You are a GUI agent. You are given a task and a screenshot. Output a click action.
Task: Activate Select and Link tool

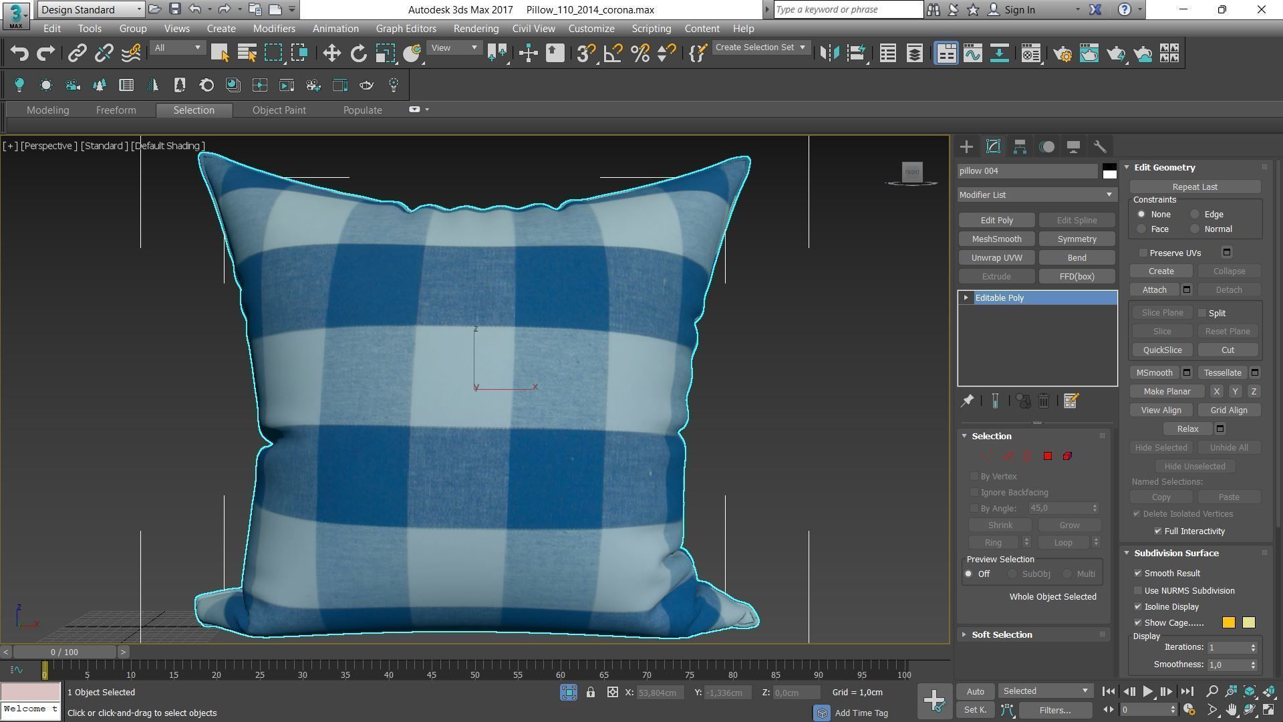point(78,53)
